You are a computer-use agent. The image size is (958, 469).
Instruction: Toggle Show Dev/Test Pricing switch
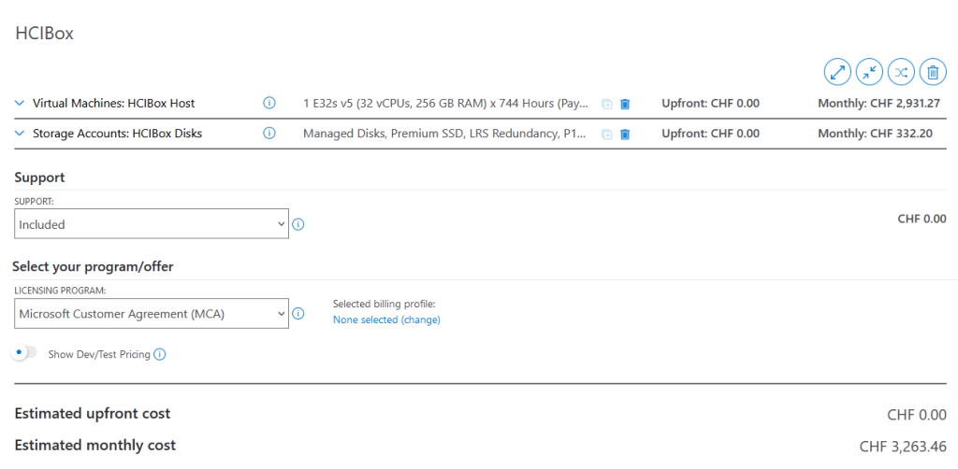(x=24, y=353)
